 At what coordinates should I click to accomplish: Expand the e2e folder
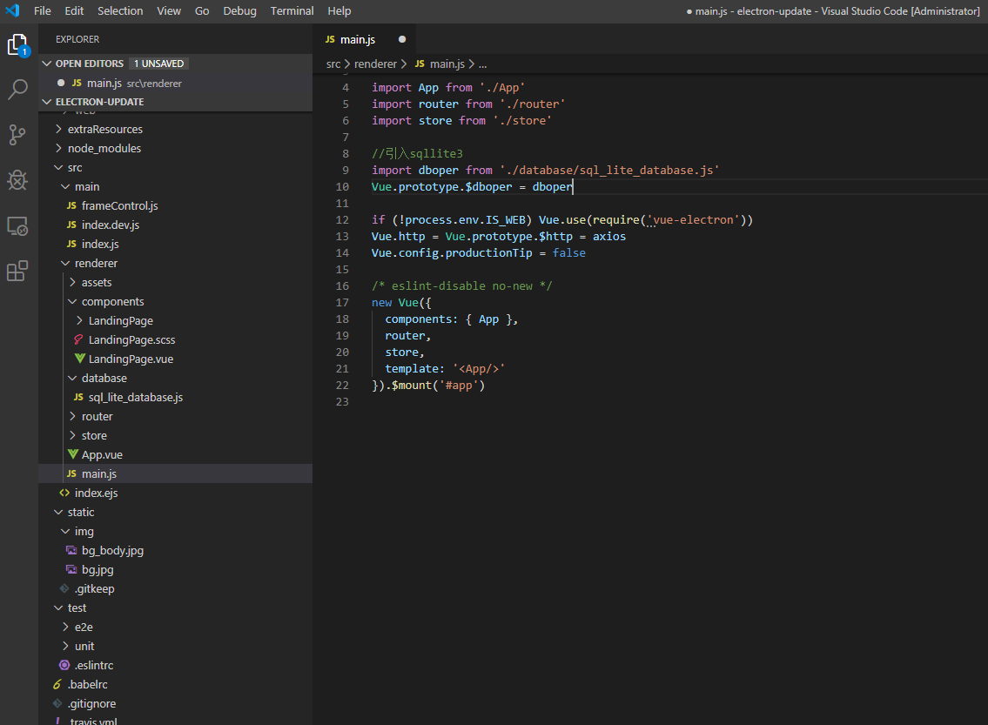pos(65,627)
